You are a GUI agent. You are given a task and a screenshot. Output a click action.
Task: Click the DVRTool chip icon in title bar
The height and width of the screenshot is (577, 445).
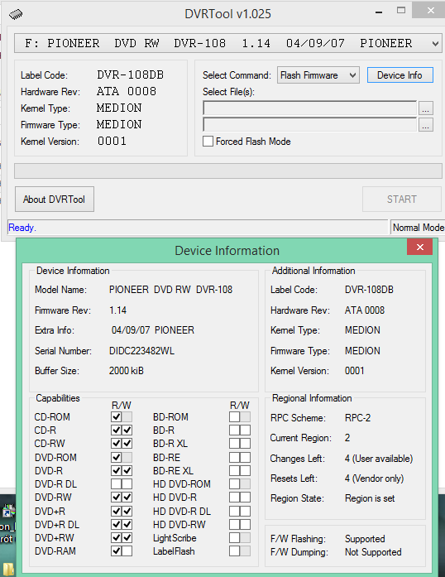(16, 14)
